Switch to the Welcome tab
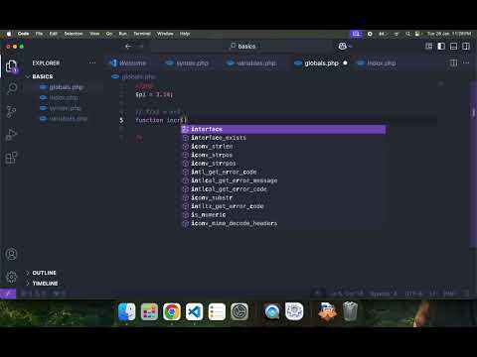The image size is (477, 357). coord(128,63)
